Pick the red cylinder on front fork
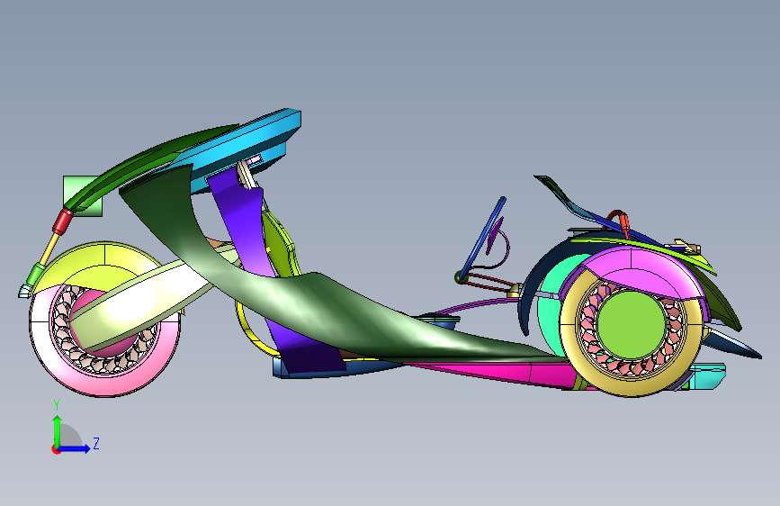The image size is (780, 506). [x=63, y=221]
